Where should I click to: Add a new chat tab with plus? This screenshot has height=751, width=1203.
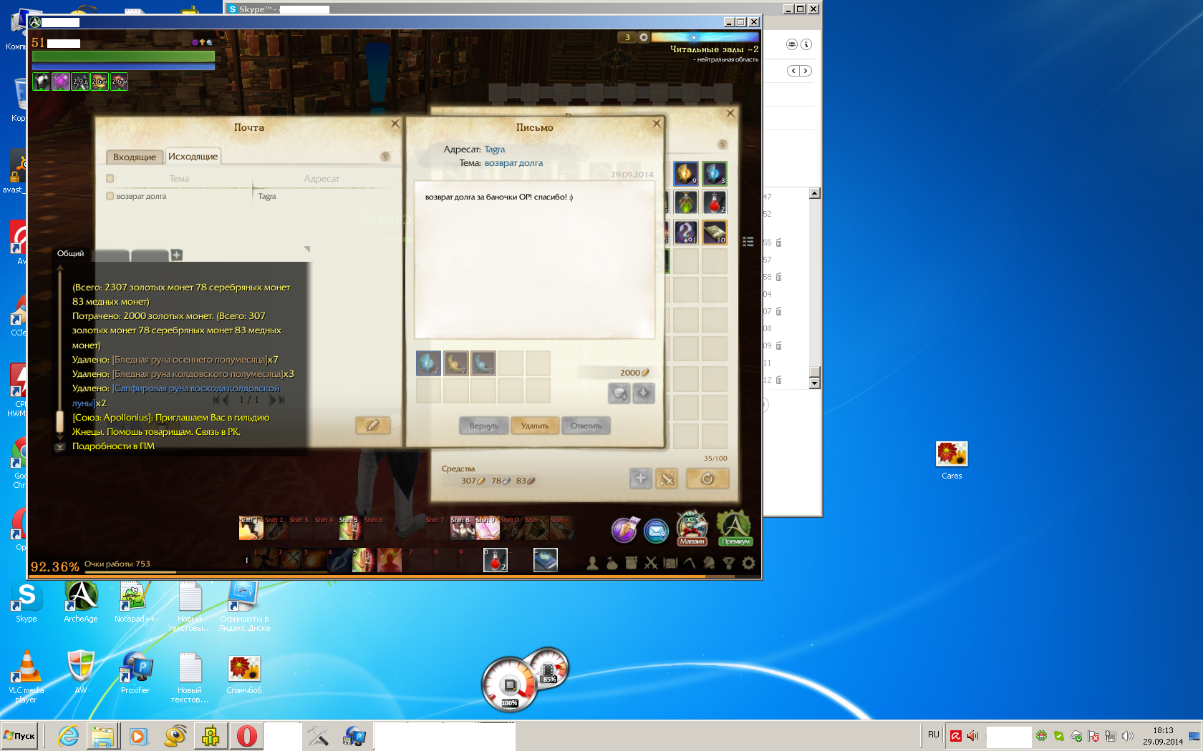click(177, 255)
